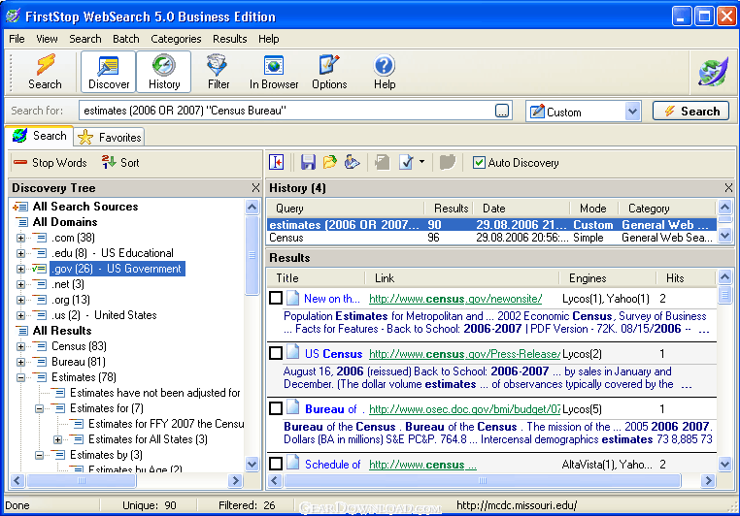Open the Custom search mode dropdown
The width and height of the screenshot is (740, 516).
(x=632, y=112)
